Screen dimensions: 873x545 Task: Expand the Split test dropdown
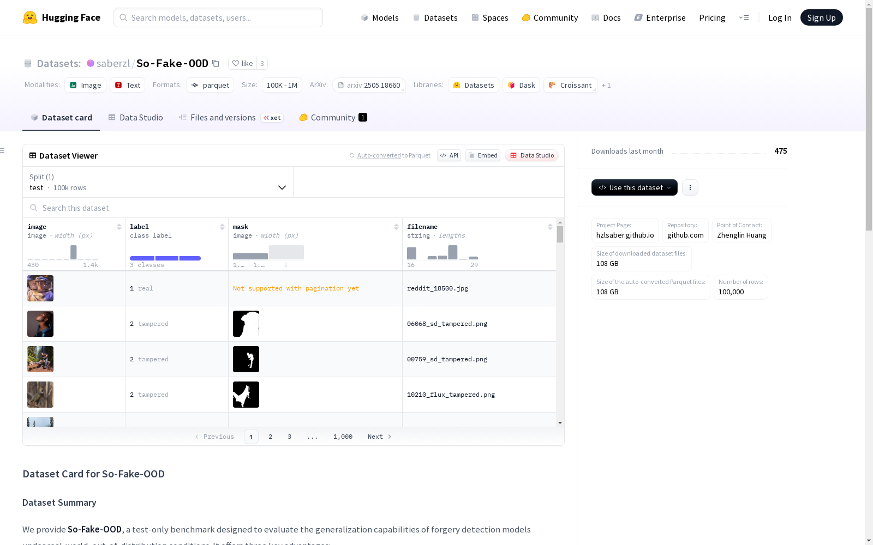[x=158, y=182]
